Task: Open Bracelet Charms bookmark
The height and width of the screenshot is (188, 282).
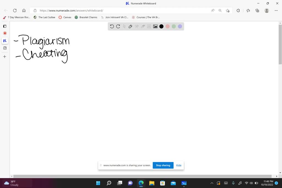Action: 86,17
